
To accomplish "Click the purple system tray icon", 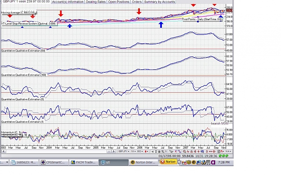I will click(213, 162).
